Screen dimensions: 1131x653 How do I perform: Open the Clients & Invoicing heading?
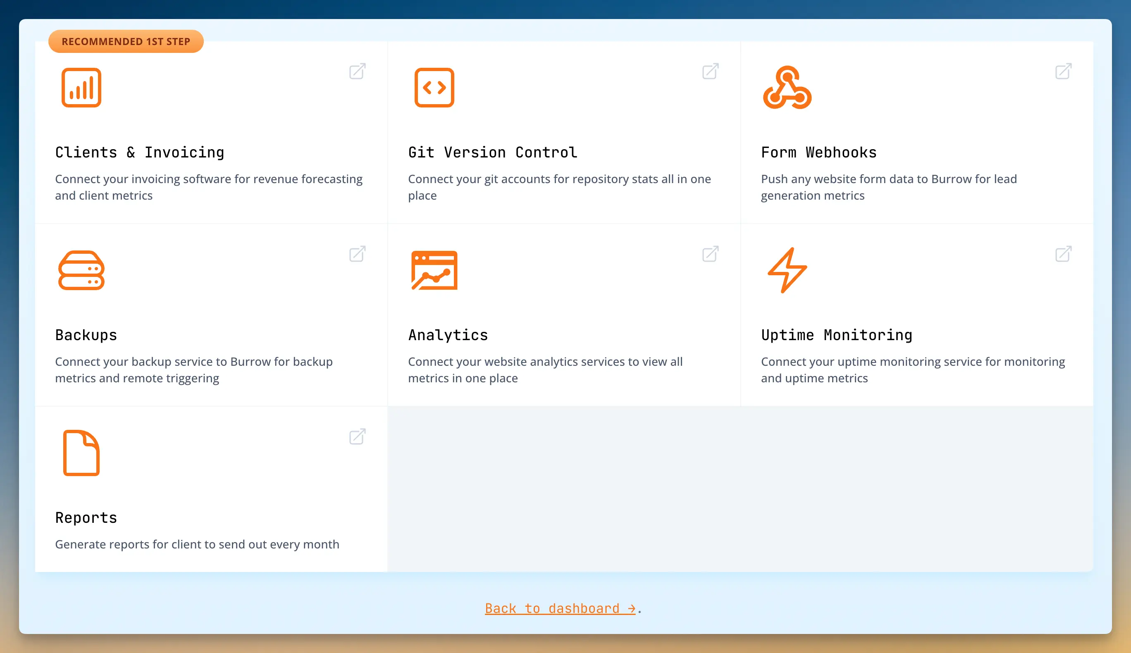point(139,153)
